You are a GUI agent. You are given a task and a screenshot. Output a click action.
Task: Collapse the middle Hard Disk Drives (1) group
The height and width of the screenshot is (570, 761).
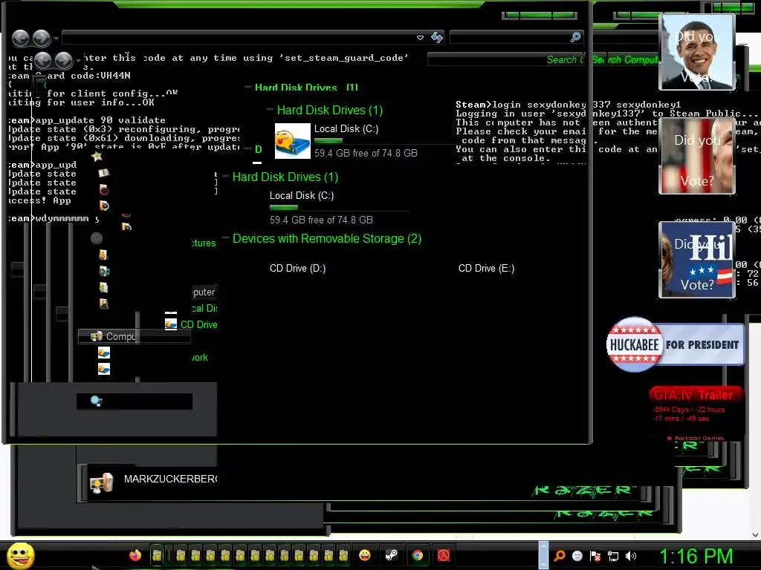[x=271, y=110]
